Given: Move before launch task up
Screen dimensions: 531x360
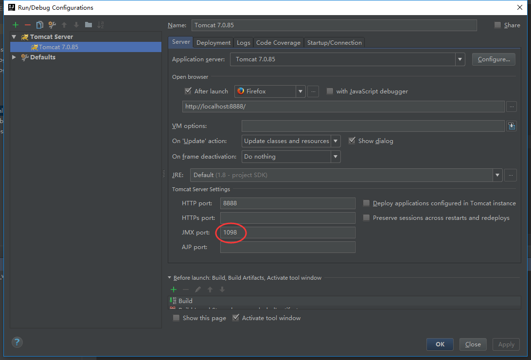Looking at the screenshot, I should click(x=210, y=289).
